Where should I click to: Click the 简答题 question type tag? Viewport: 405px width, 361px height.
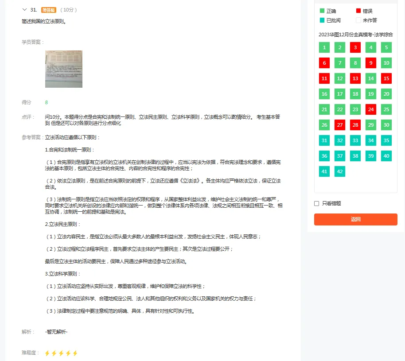point(49,10)
